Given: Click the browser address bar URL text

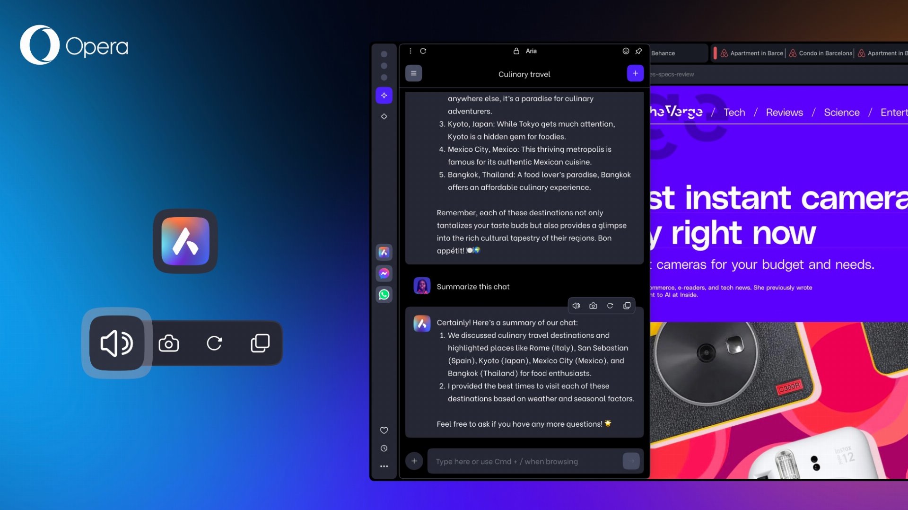Looking at the screenshot, I should (672, 74).
